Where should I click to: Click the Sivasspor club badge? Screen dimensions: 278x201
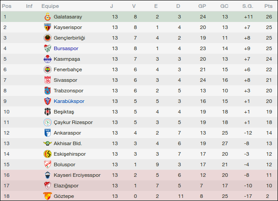coord(47,80)
